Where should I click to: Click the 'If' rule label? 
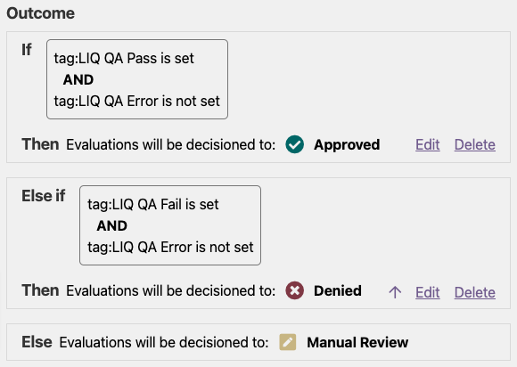(x=27, y=50)
